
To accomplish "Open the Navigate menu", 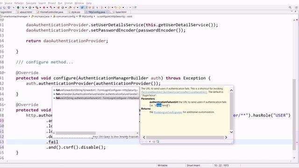I will [x=31, y=3].
